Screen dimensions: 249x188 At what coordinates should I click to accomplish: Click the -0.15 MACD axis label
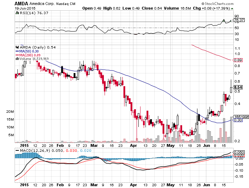[239, 176]
